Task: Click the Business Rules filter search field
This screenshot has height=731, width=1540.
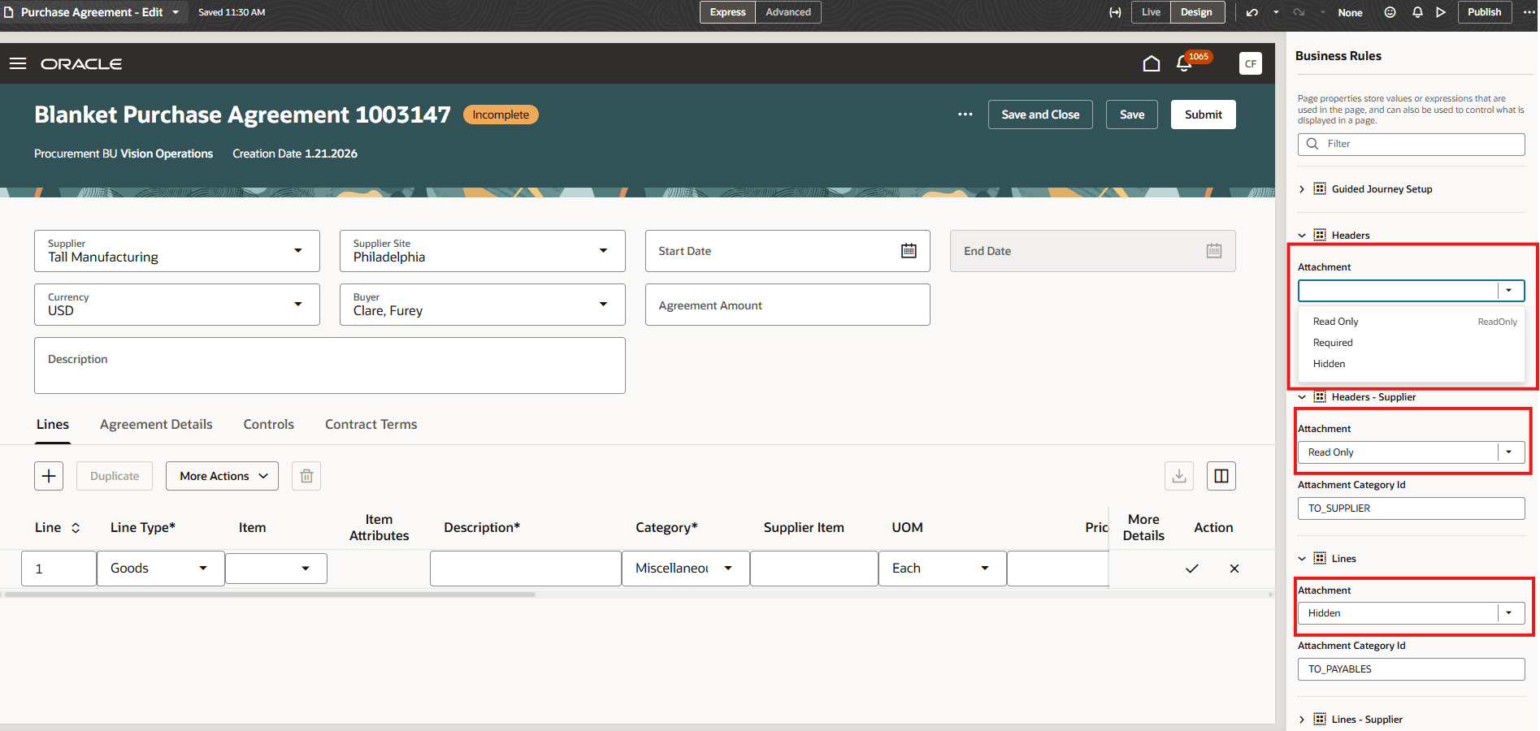Action: (x=1410, y=144)
